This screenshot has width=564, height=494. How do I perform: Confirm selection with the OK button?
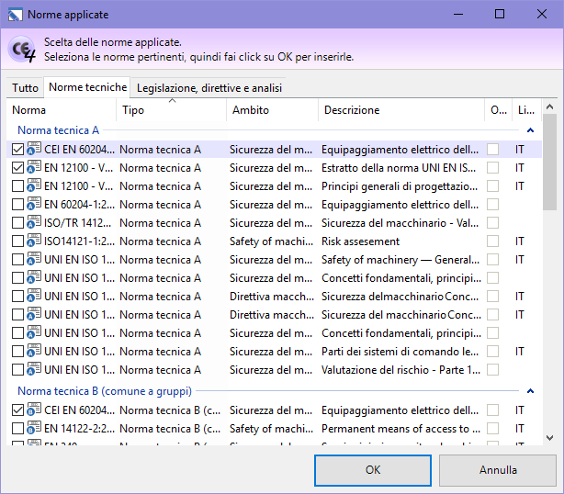pyautogui.click(x=373, y=470)
